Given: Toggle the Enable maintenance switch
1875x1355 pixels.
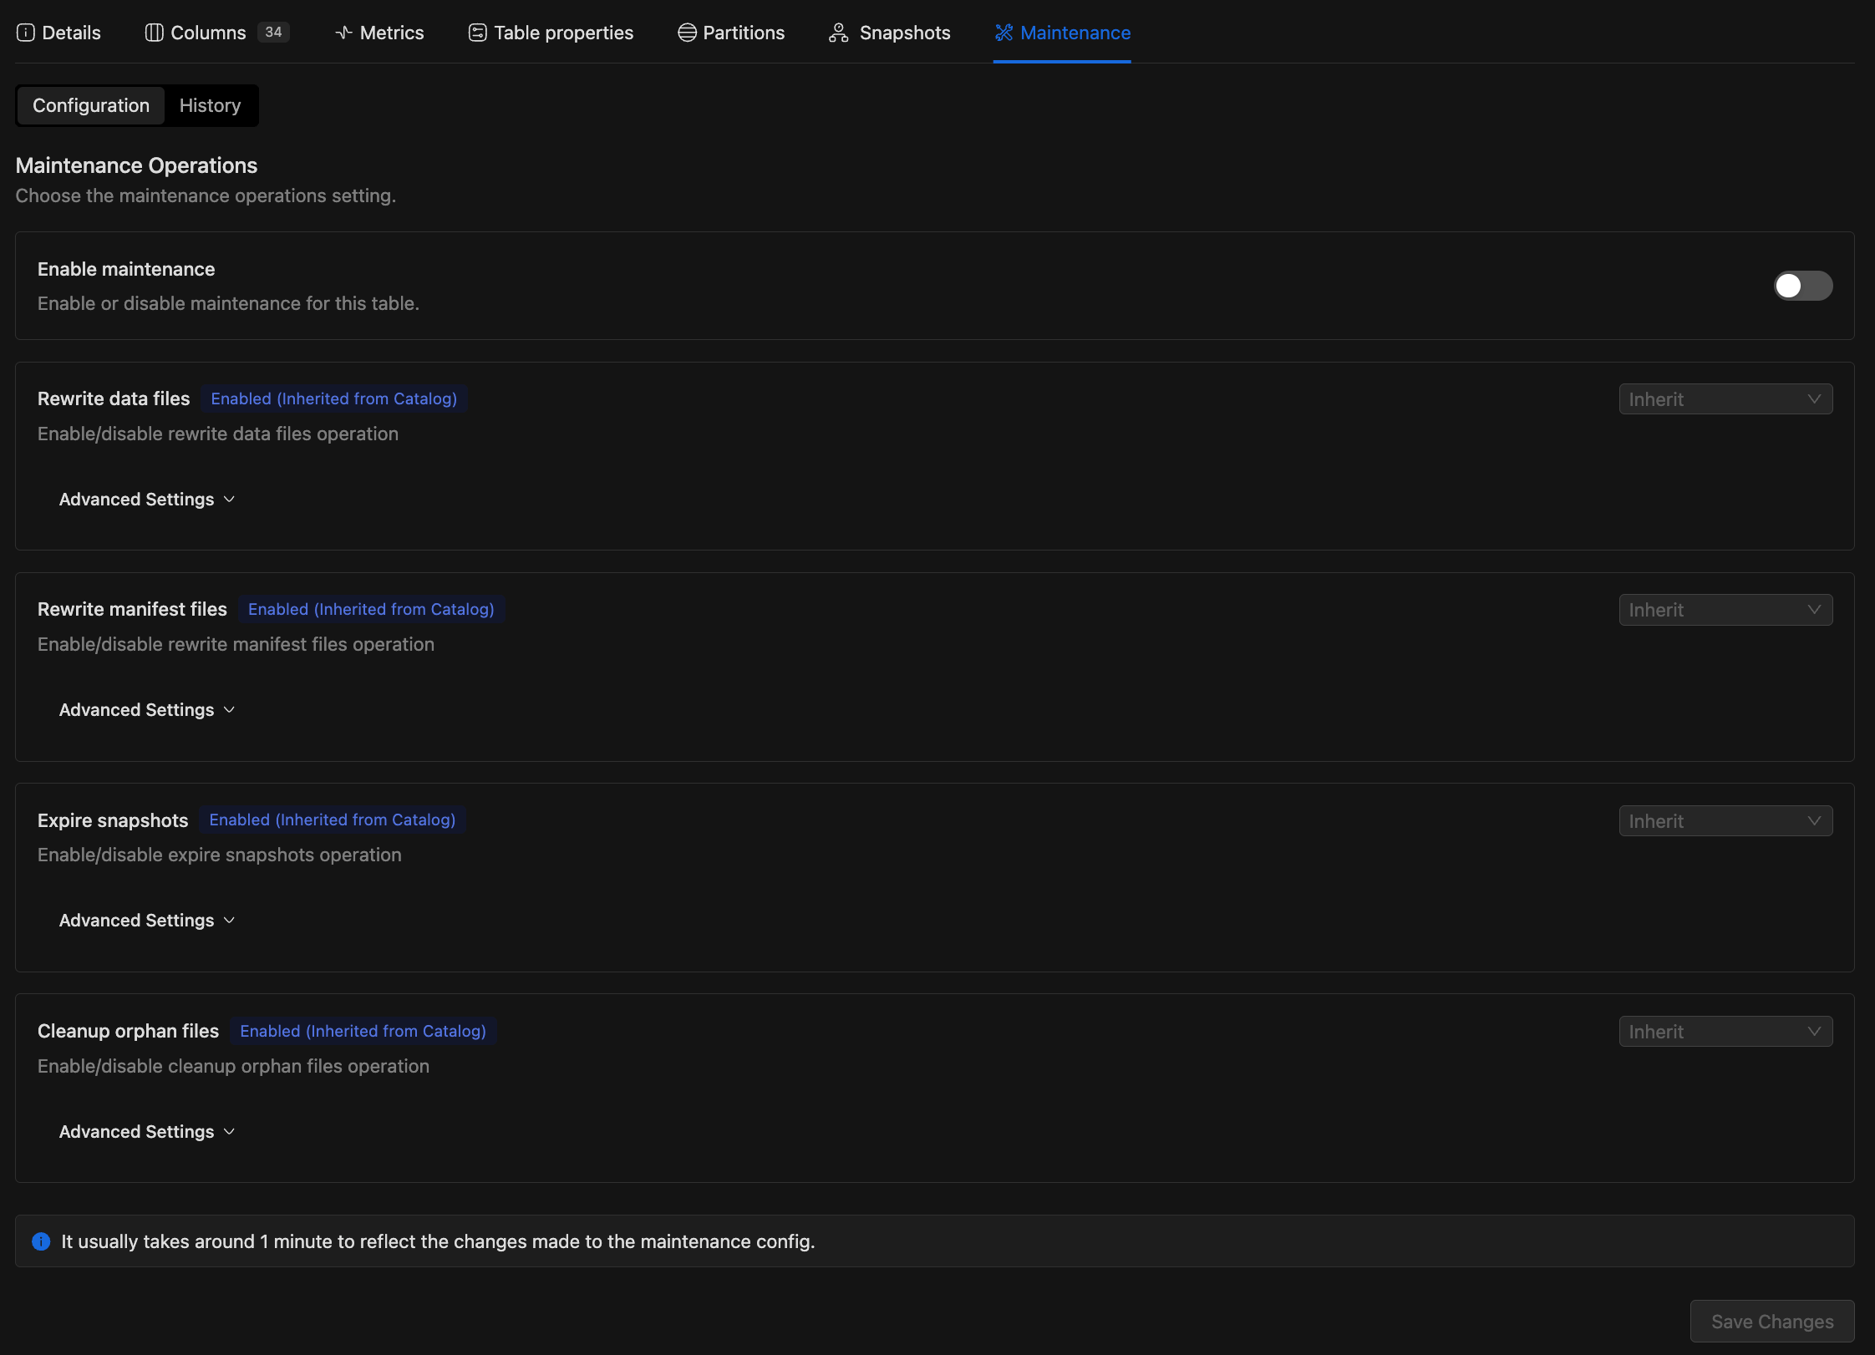Looking at the screenshot, I should [x=1803, y=286].
